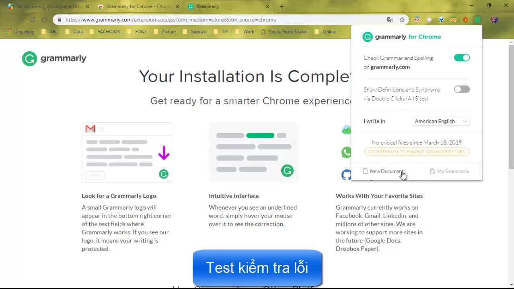Image resolution: width=514 pixels, height=289 pixels.
Task: Enable Show Definitions and Synonyms toggle
Action: (x=462, y=90)
